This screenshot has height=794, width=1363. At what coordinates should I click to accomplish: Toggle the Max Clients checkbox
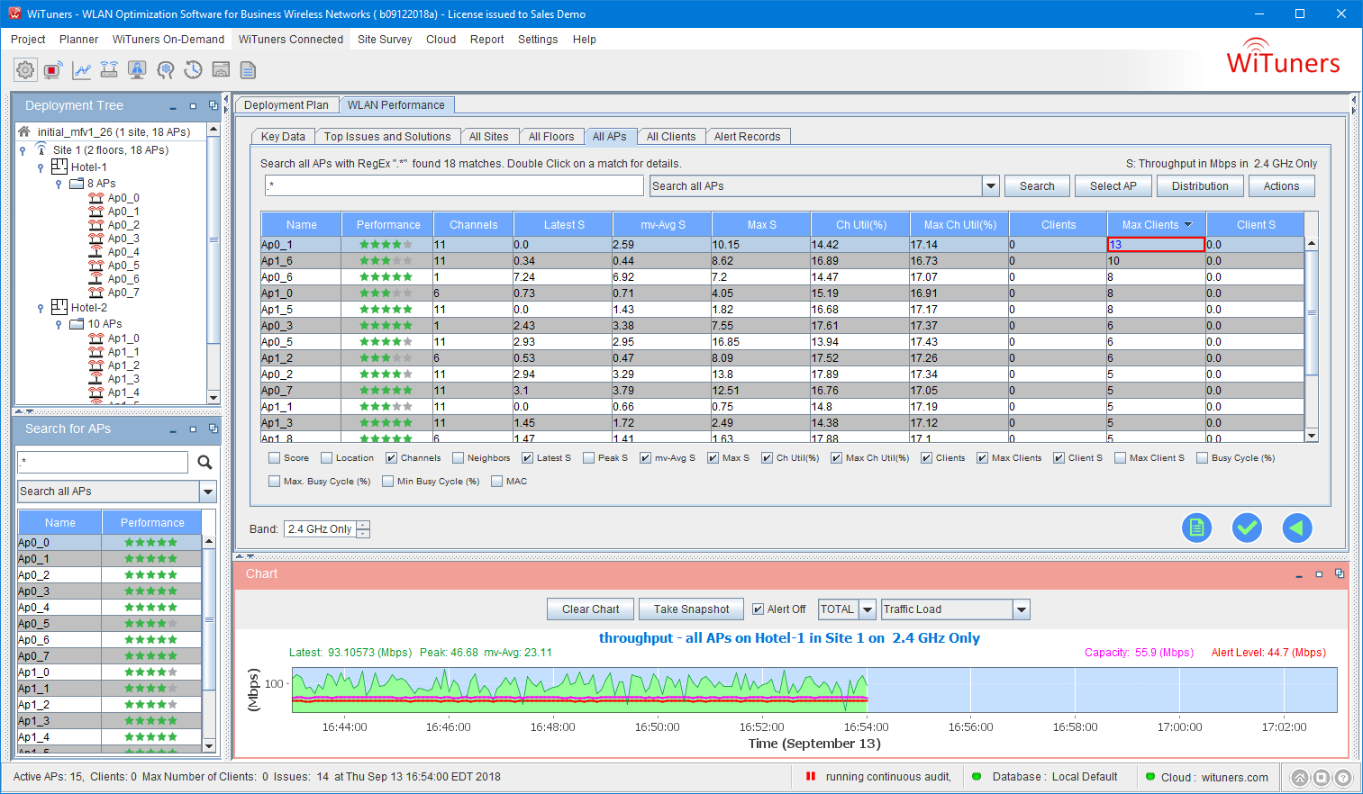[983, 458]
